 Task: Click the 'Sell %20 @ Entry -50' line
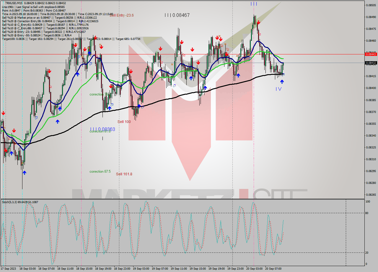click(37, 35)
